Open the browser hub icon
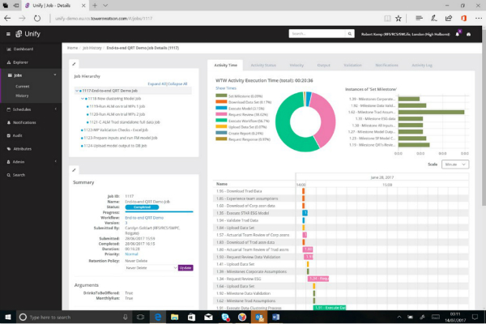 pos(419,19)
